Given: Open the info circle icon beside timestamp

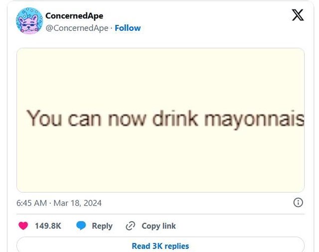Looking at the screenshot, I should (298, 202).
